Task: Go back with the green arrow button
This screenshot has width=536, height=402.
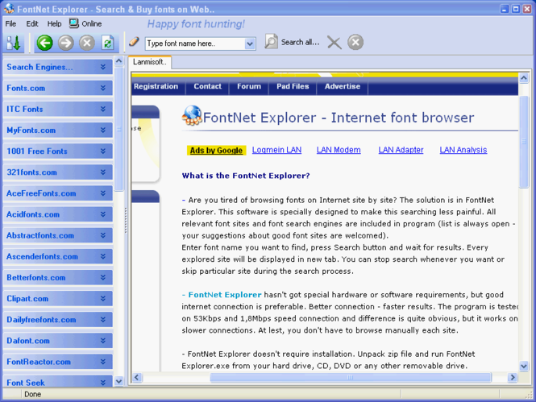Action: (45, 43)
